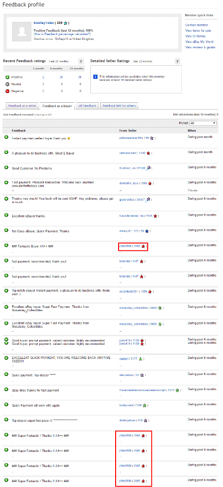Open the Period dropdown

click(x=203, y=123)
